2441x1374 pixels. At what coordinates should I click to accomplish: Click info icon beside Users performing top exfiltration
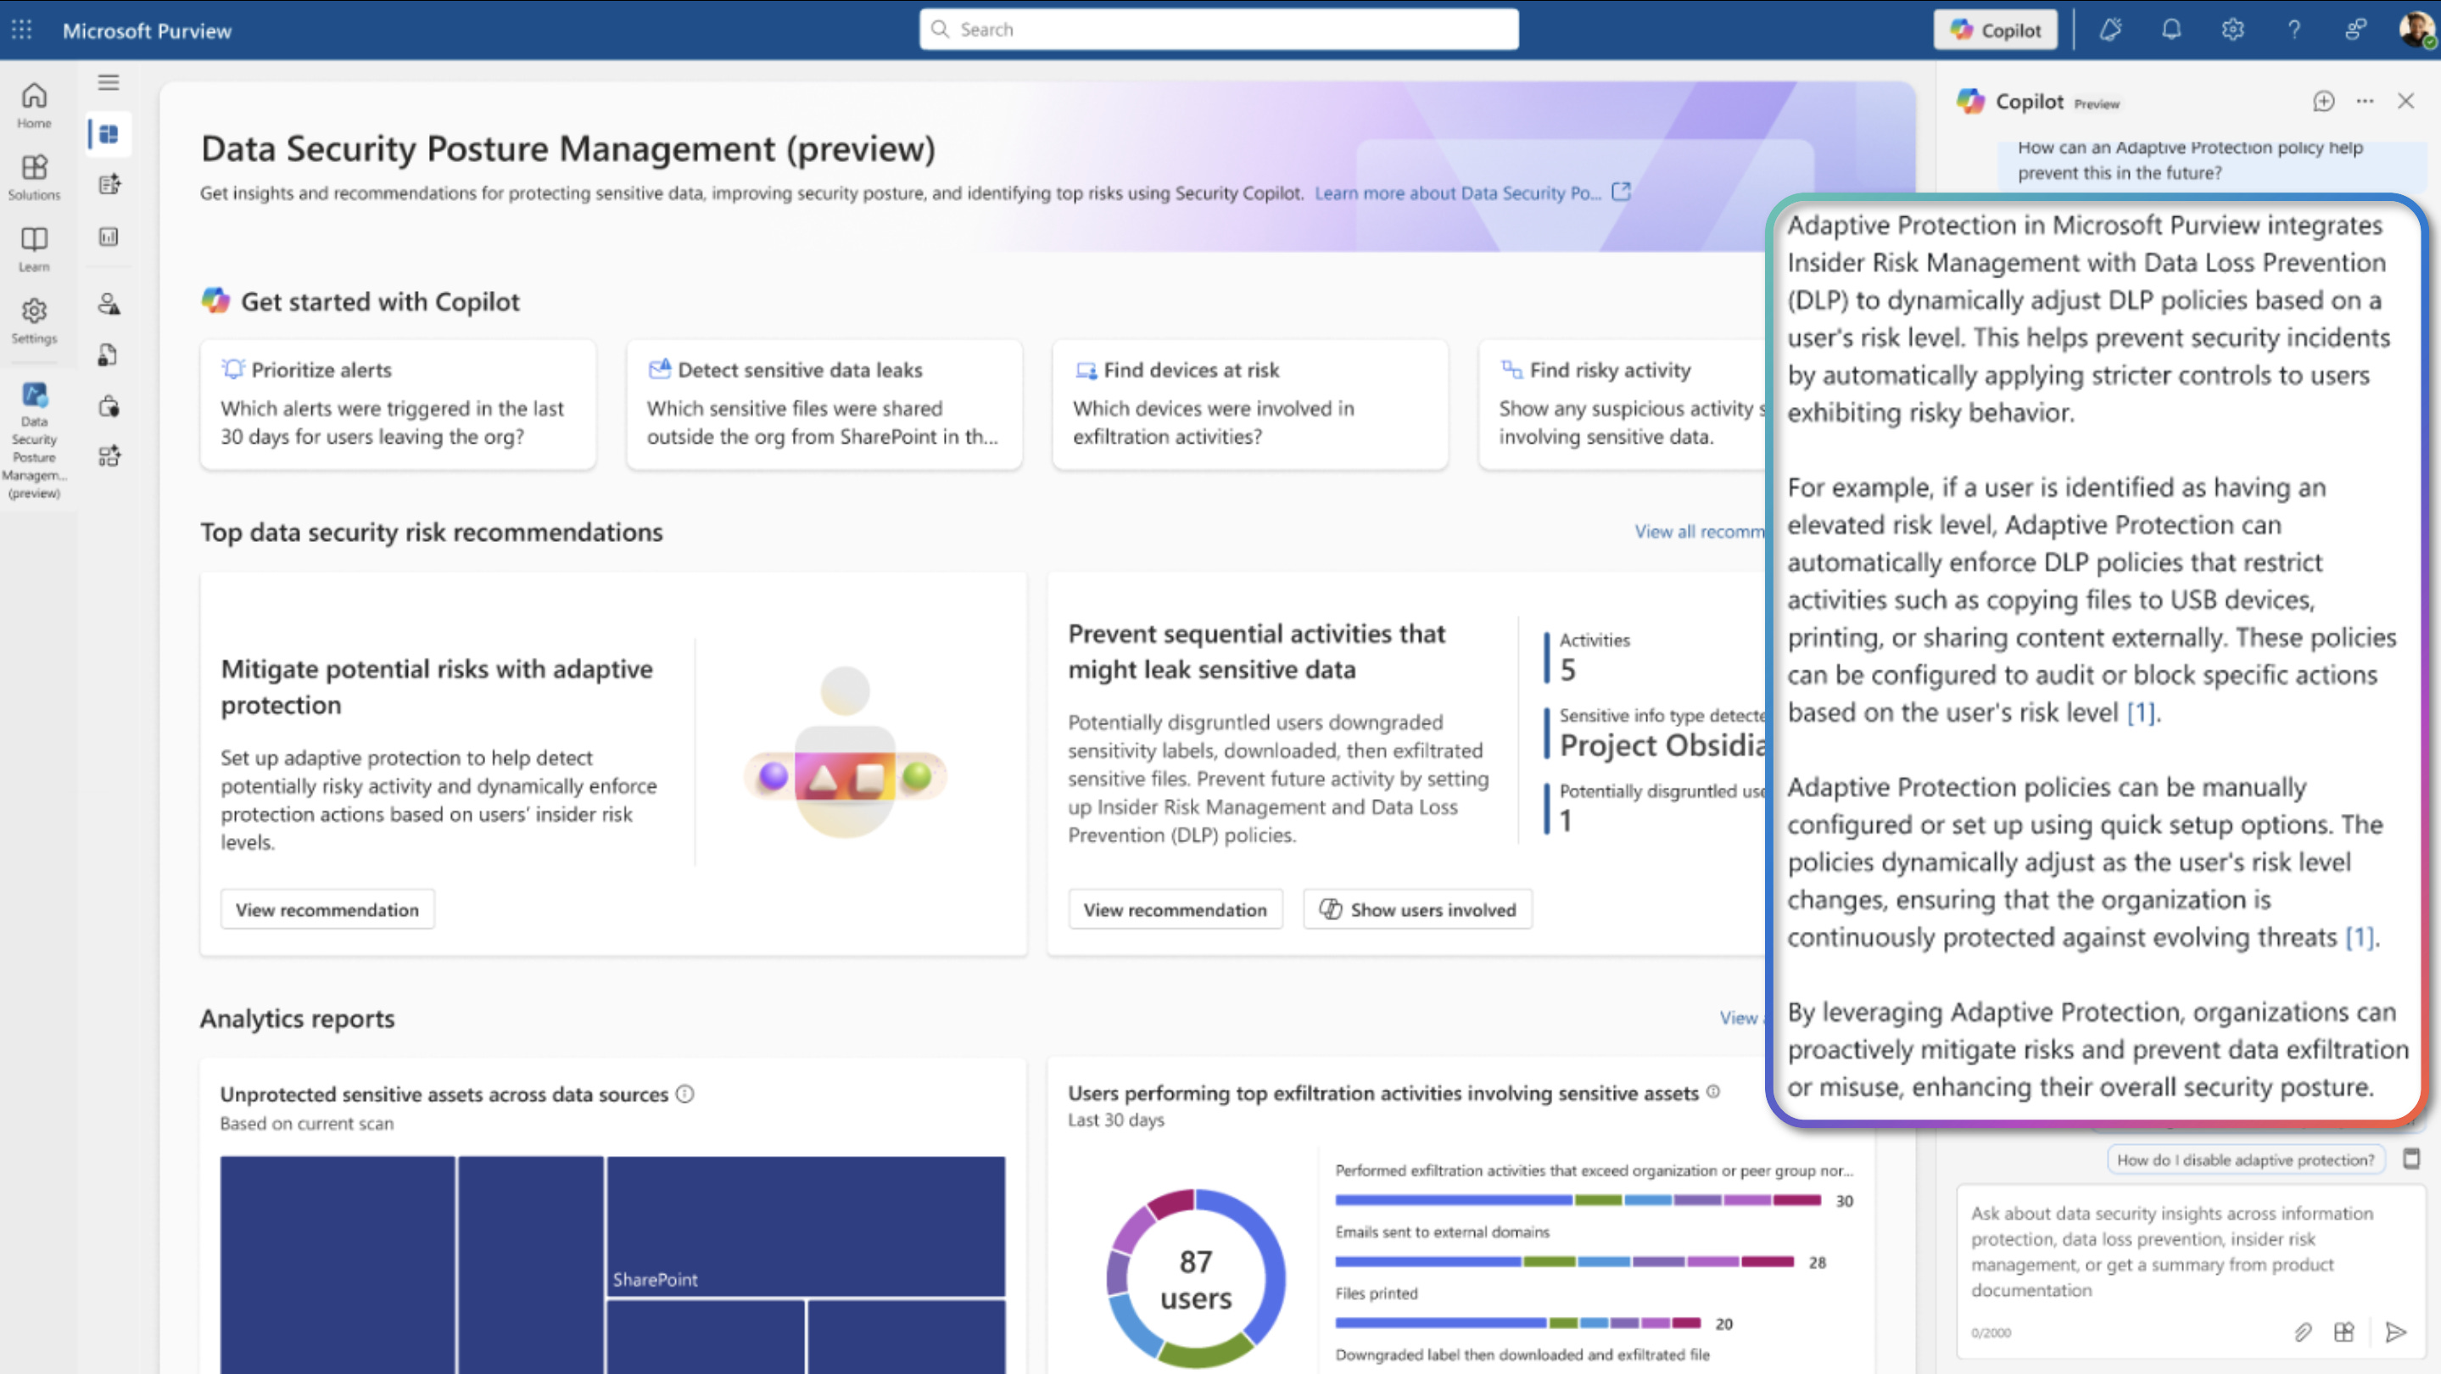[x=1713, y=1092]
